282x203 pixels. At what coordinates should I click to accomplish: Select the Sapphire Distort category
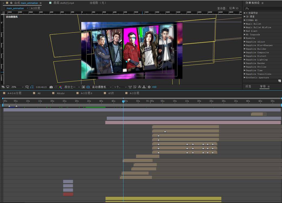coord(256,56)
